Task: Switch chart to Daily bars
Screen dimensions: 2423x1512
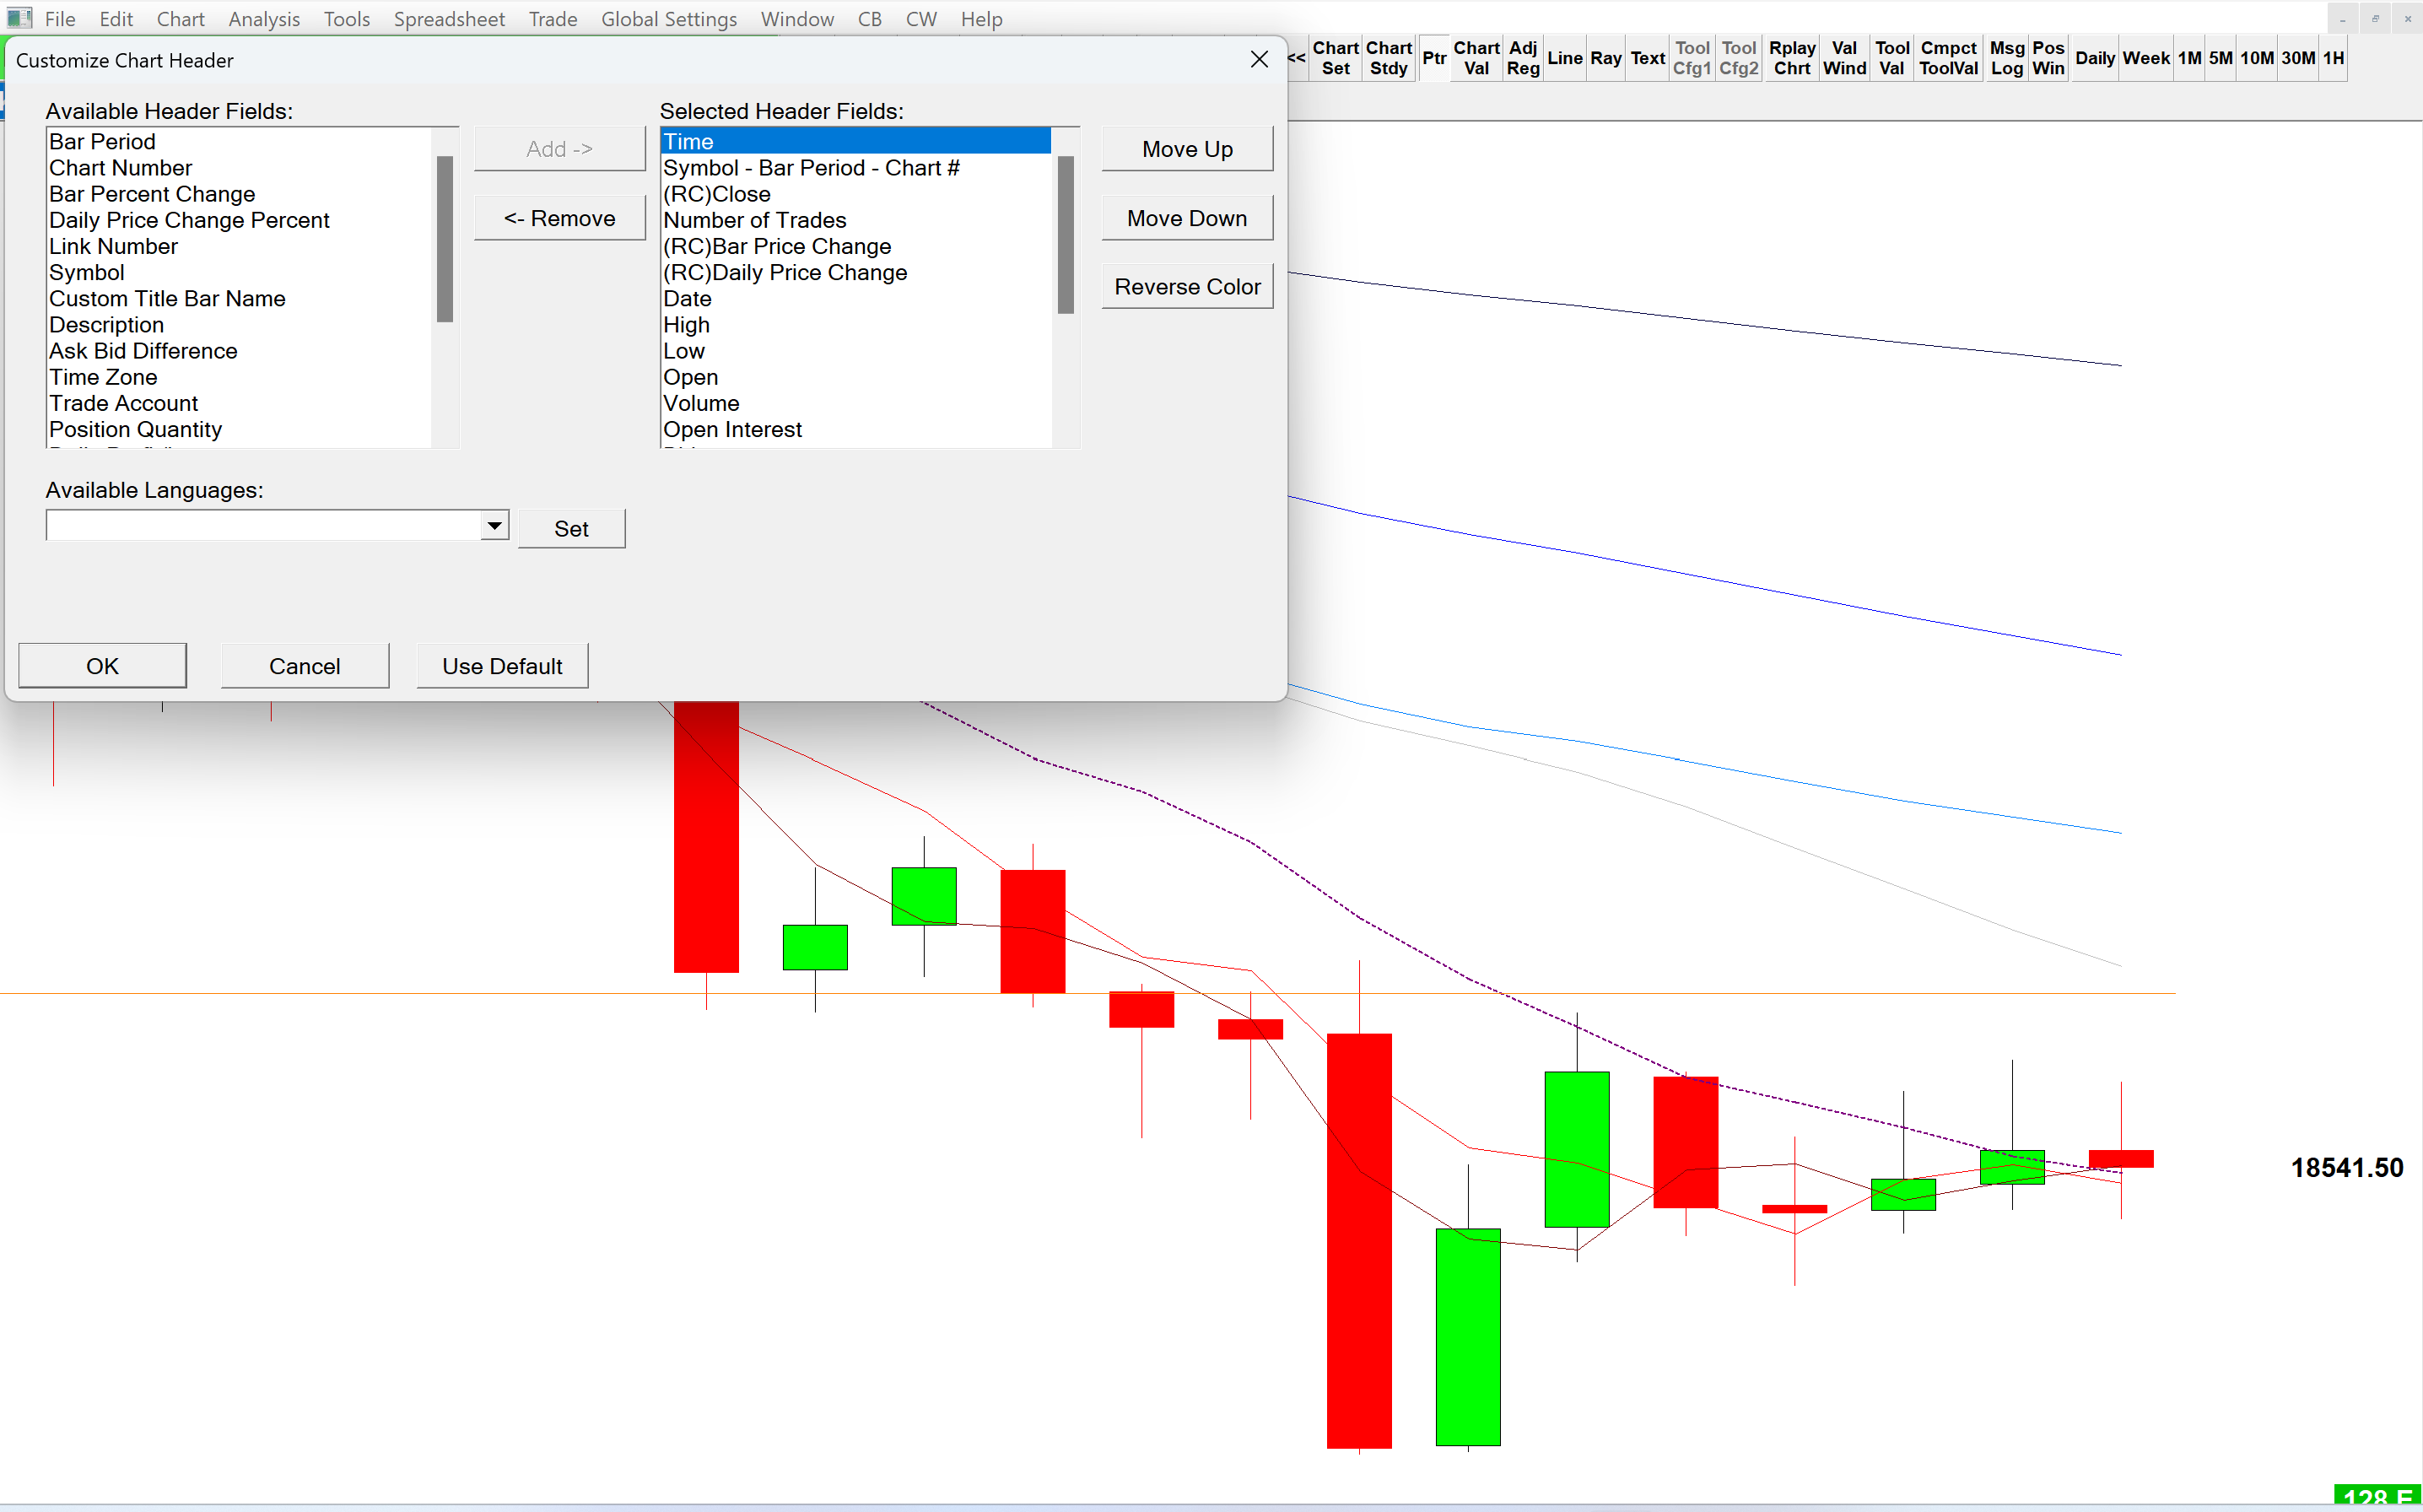Action: point(2094,58)
